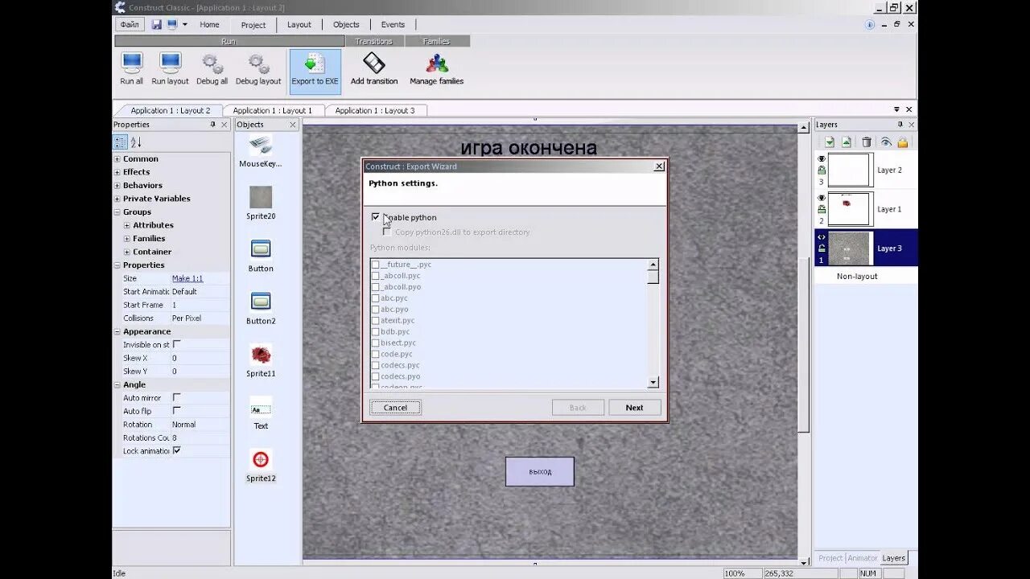Screen dimensions: 1030x579
Task: Uncheck Enable python checkbox
Action: point(376,217)
